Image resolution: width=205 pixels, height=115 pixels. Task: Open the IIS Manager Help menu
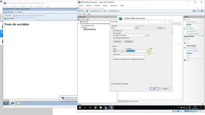[89, 14]
